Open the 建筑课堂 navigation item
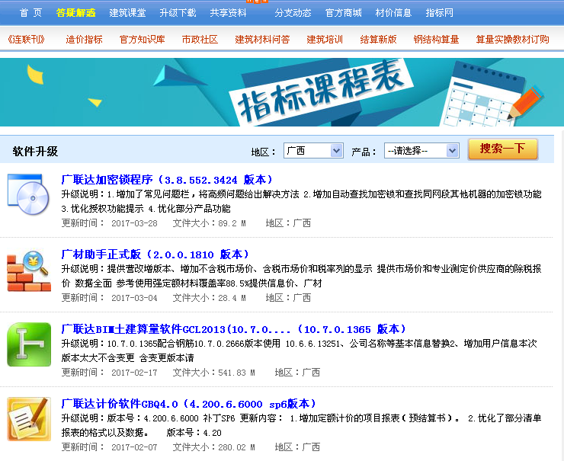564x461 pixels. (128, 13)
